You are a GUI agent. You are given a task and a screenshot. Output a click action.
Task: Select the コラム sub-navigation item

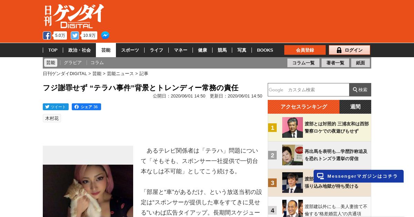[x=97, y=63]
